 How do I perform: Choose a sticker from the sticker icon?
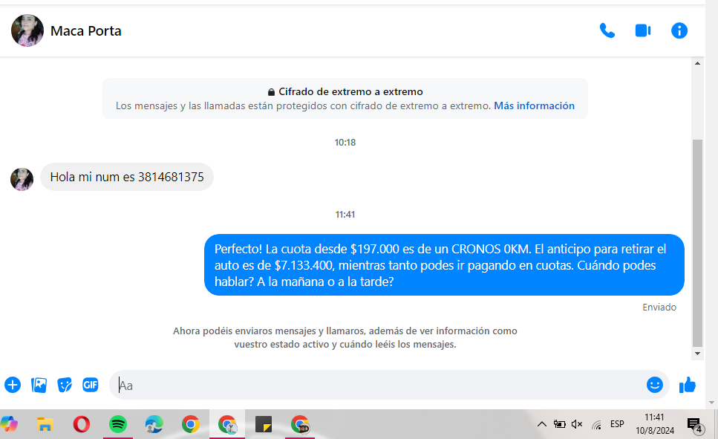coord(65,385)
